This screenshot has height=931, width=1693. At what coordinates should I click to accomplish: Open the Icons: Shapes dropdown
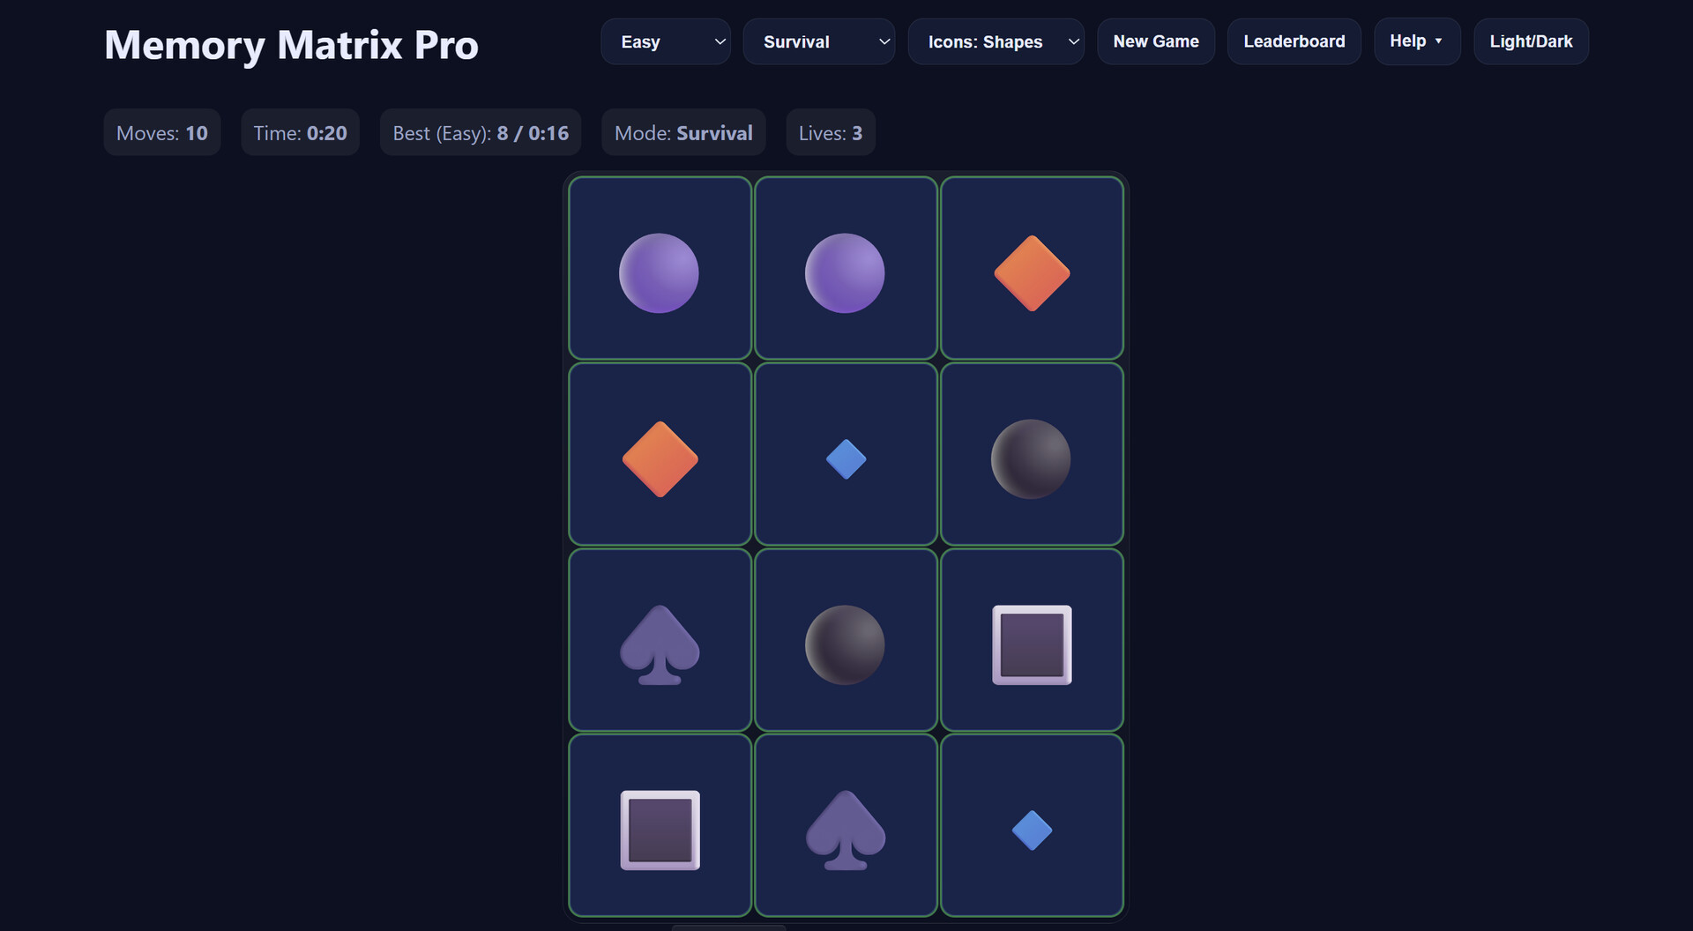point(996,41)
